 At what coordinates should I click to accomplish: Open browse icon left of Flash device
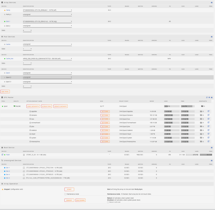coord(2,155)
